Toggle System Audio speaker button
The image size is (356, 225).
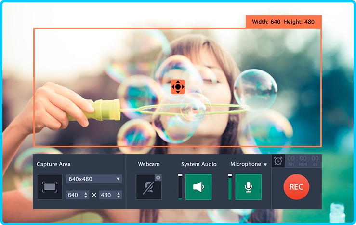point(198,187)
